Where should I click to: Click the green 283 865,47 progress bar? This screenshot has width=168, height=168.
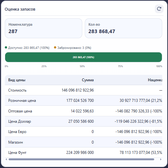pos(84,57)
